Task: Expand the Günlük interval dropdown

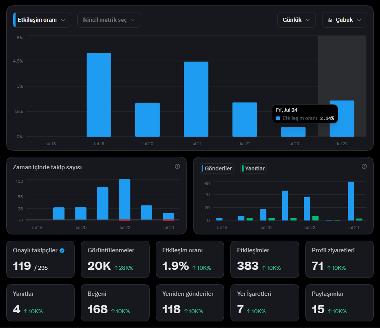Action: point(296,20)
